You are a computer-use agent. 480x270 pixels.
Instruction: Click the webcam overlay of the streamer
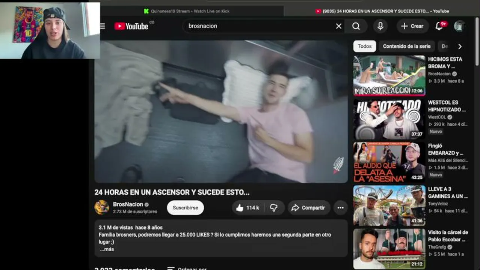click(50, 31)
